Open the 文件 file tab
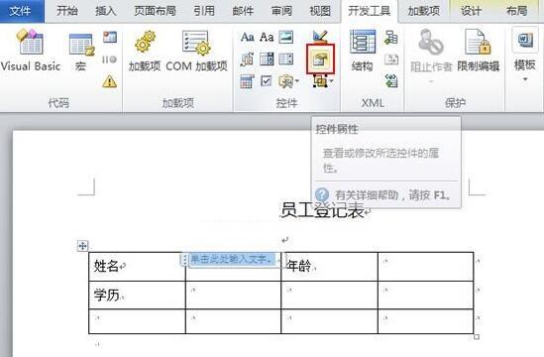 click(x=21, y=11)
